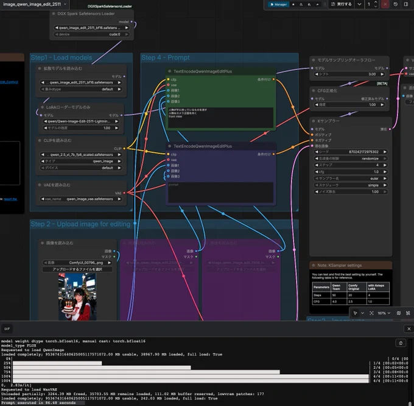This screenshot has height=406, width=414.
Task: Collapse the 拡散モデルを読み込む node via its dot
Action: [x=40, y=68]
